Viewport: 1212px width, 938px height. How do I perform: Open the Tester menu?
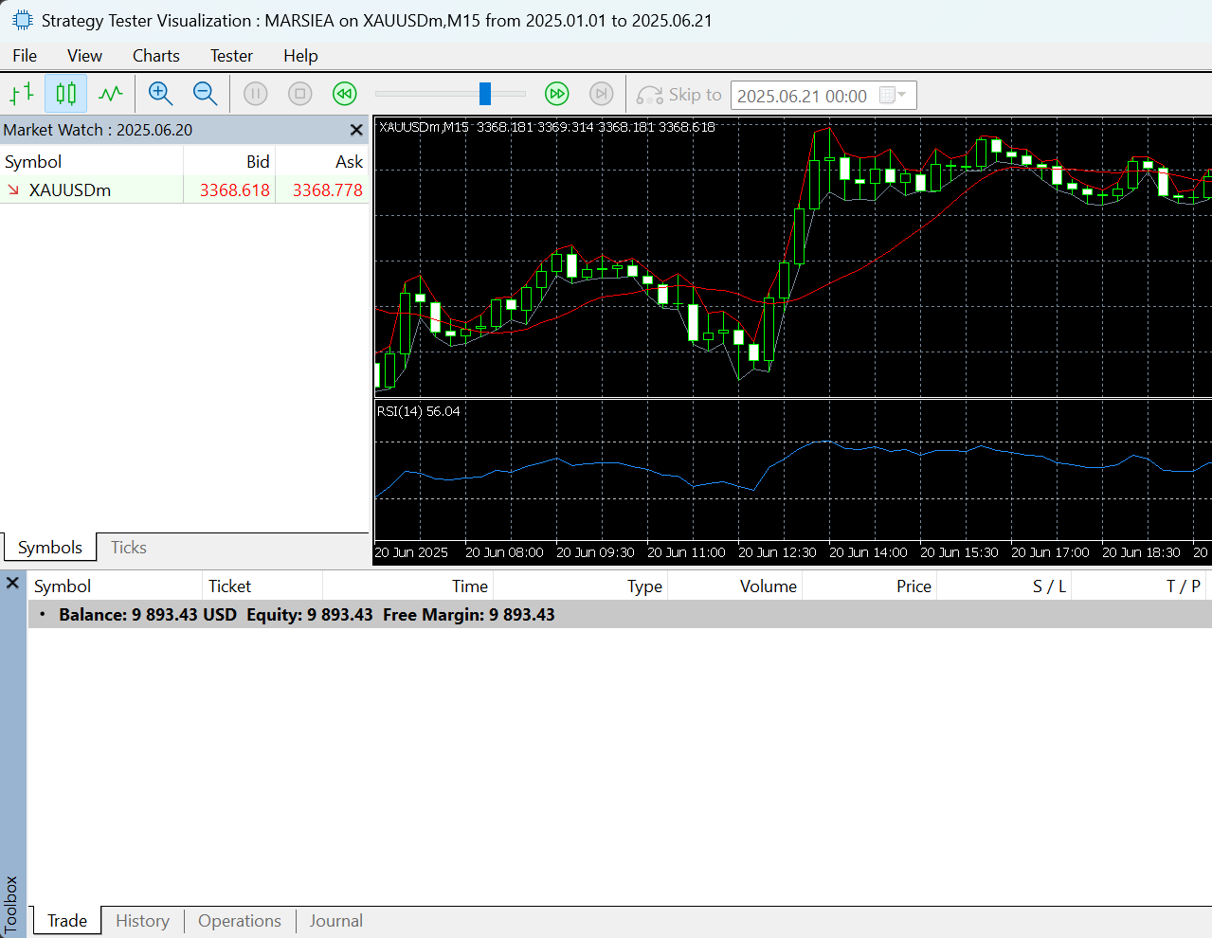click(231, 56)
